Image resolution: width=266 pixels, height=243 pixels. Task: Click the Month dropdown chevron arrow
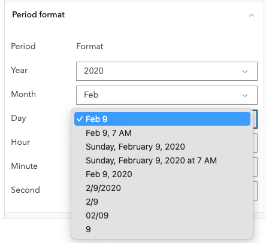point(245,95)
